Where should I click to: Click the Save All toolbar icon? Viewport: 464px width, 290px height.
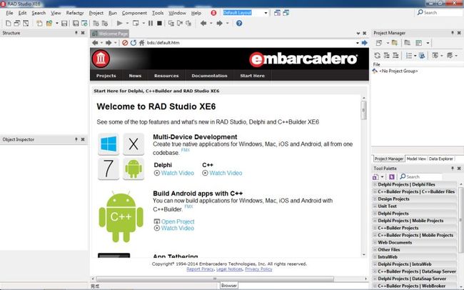pyautogui.click(x=76, y=23)
